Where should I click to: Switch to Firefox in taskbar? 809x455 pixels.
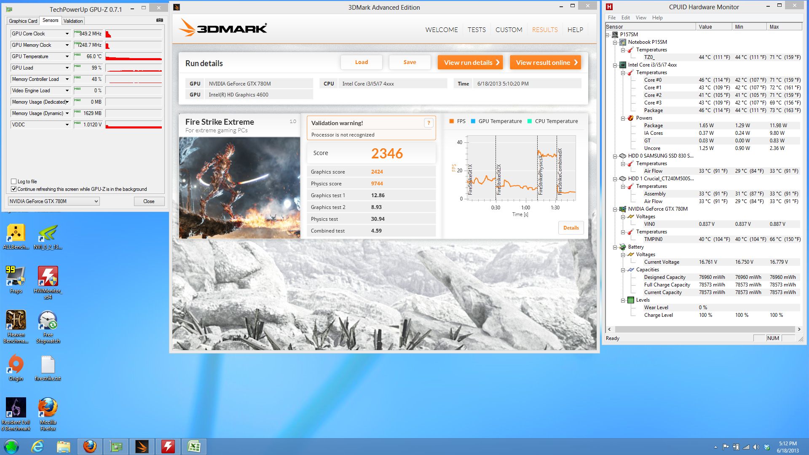(90, 446)
